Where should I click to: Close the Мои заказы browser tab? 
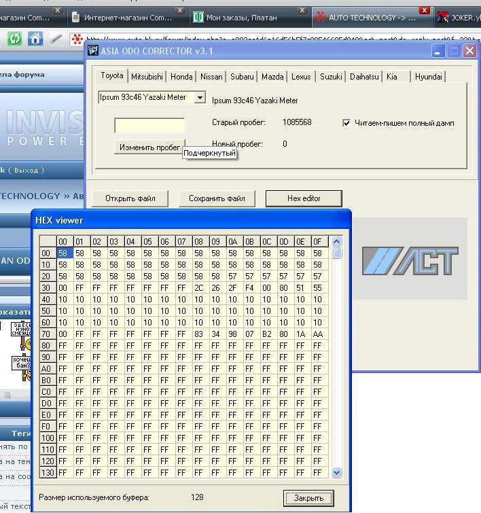pyautogui.click(x=302, y=10)
